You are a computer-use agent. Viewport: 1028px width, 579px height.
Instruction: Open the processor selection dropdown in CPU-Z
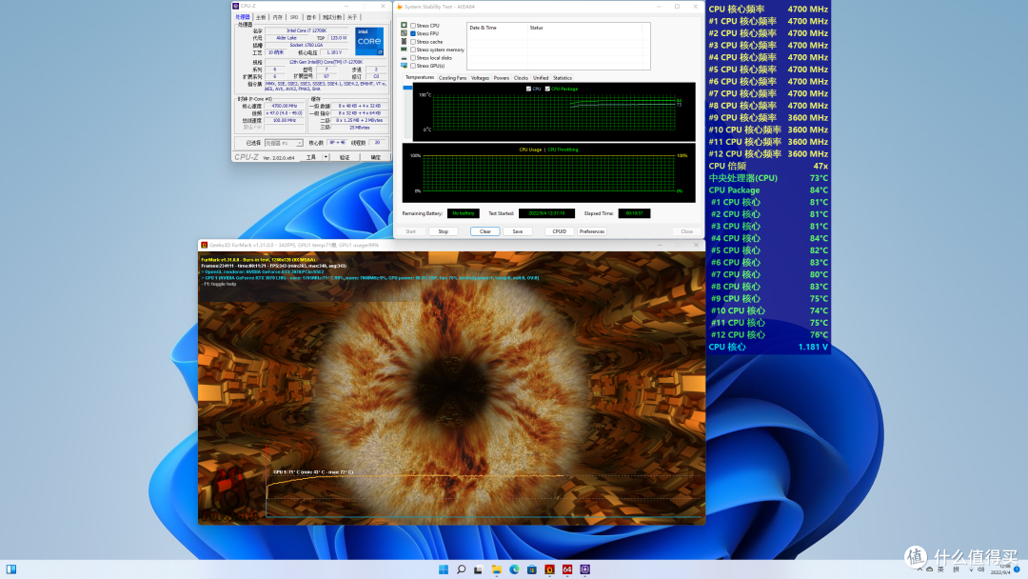pyautogui.click(x=284, y=143)
